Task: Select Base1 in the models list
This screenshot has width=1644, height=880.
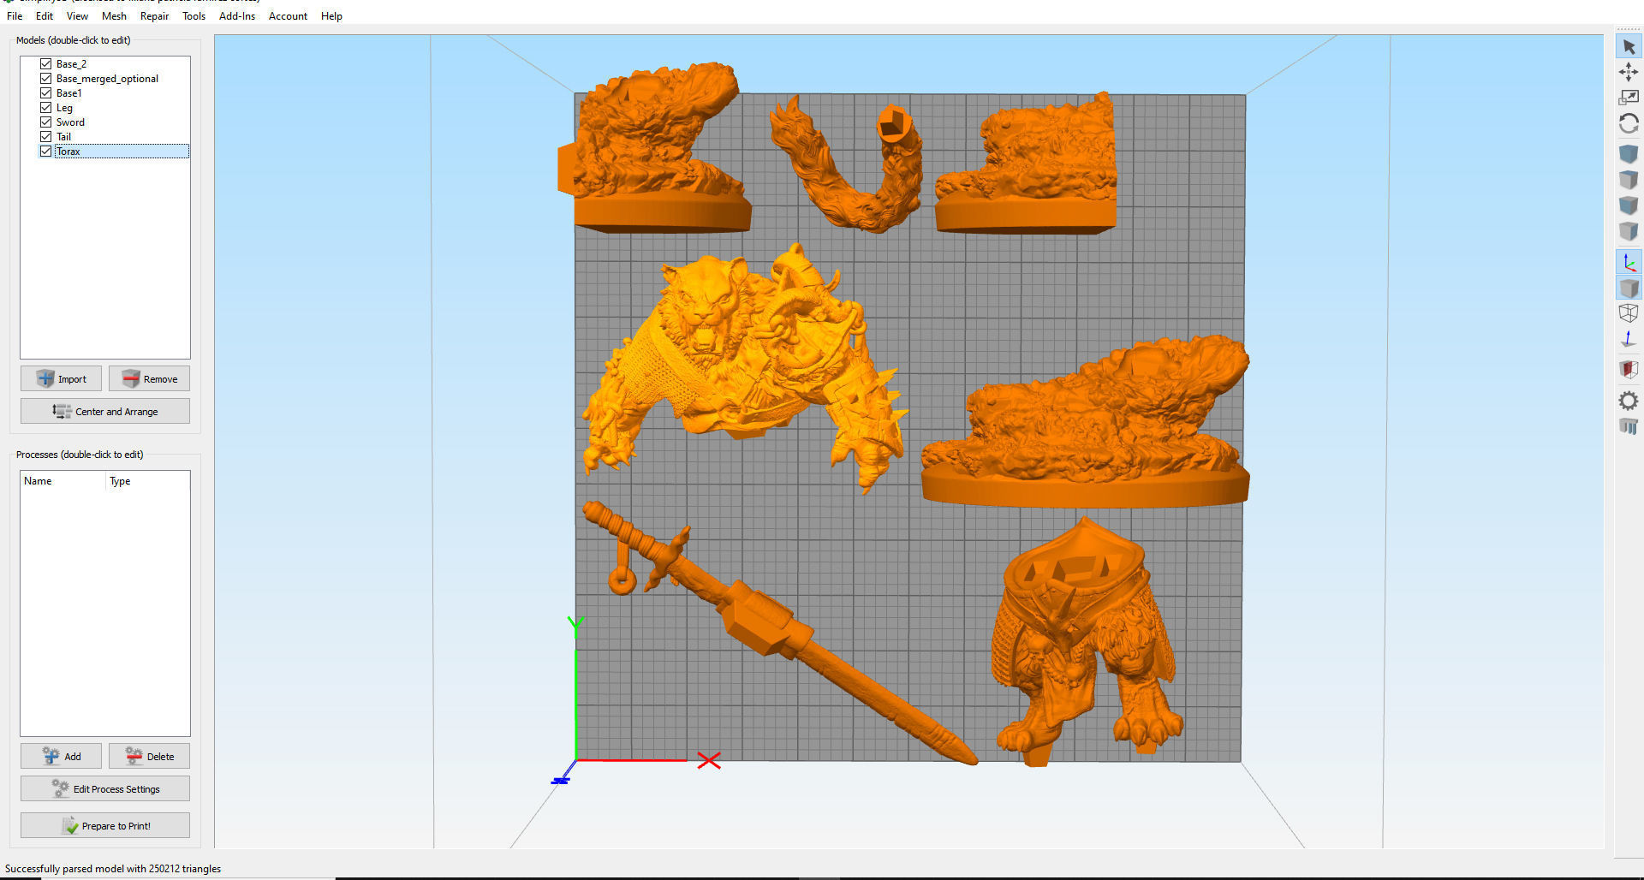Action: click(x=68, y=93)
